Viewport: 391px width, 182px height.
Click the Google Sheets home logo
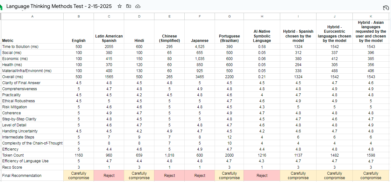pos(1,7)
